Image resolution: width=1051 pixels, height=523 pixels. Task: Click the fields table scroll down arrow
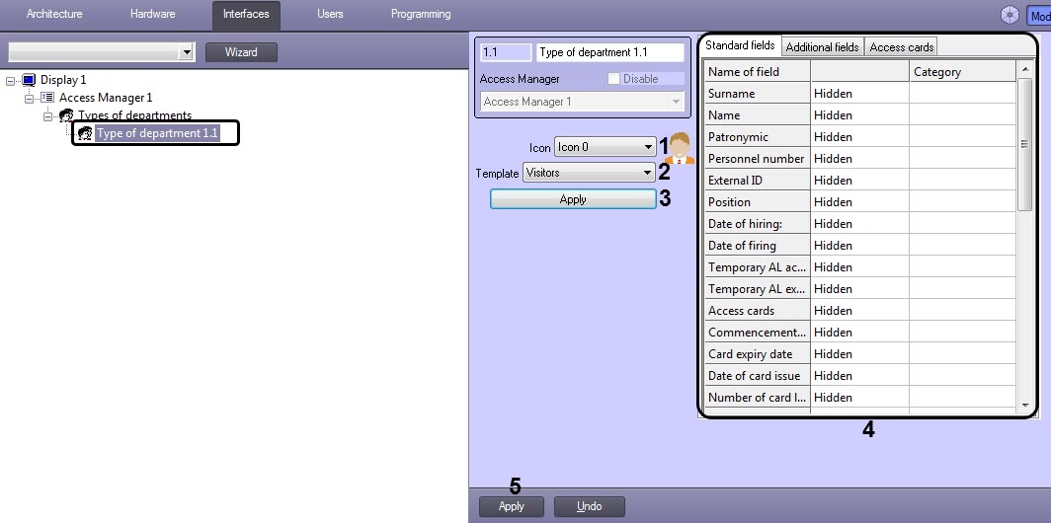coord(1025,406)
